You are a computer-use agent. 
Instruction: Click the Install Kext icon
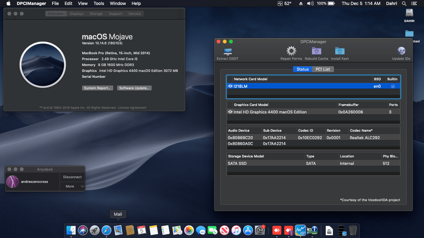tap(340, 52)
